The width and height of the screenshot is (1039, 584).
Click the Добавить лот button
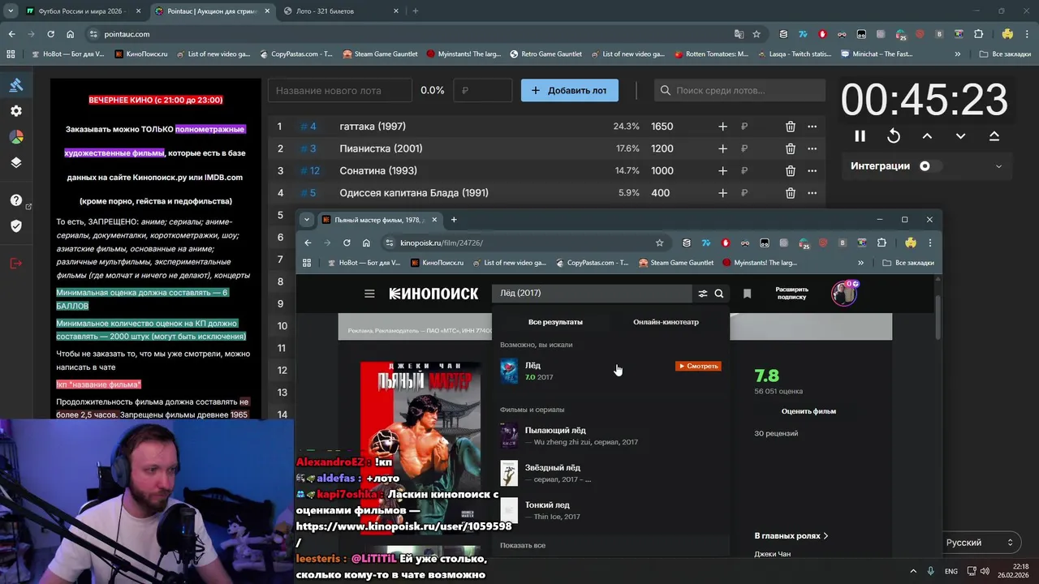(569, 91)
